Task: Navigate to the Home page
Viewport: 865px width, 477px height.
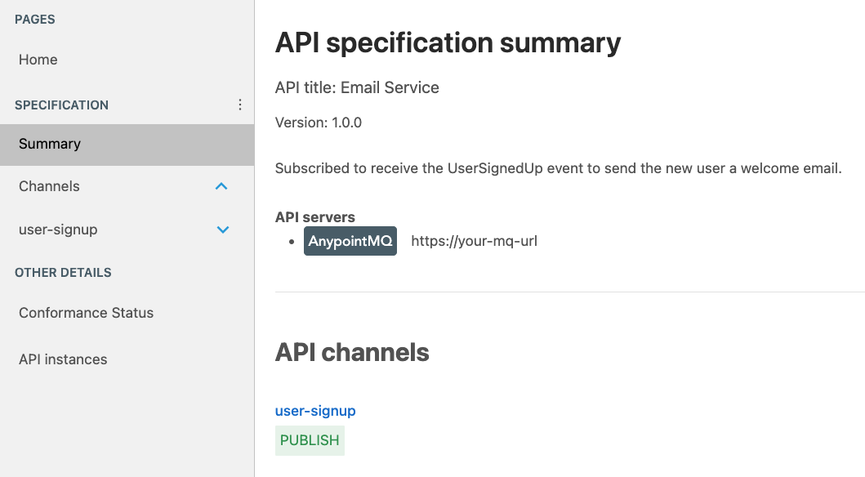Action: (38, 59)
